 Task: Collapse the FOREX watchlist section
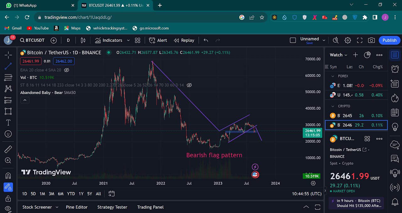(x=333, y=76)
